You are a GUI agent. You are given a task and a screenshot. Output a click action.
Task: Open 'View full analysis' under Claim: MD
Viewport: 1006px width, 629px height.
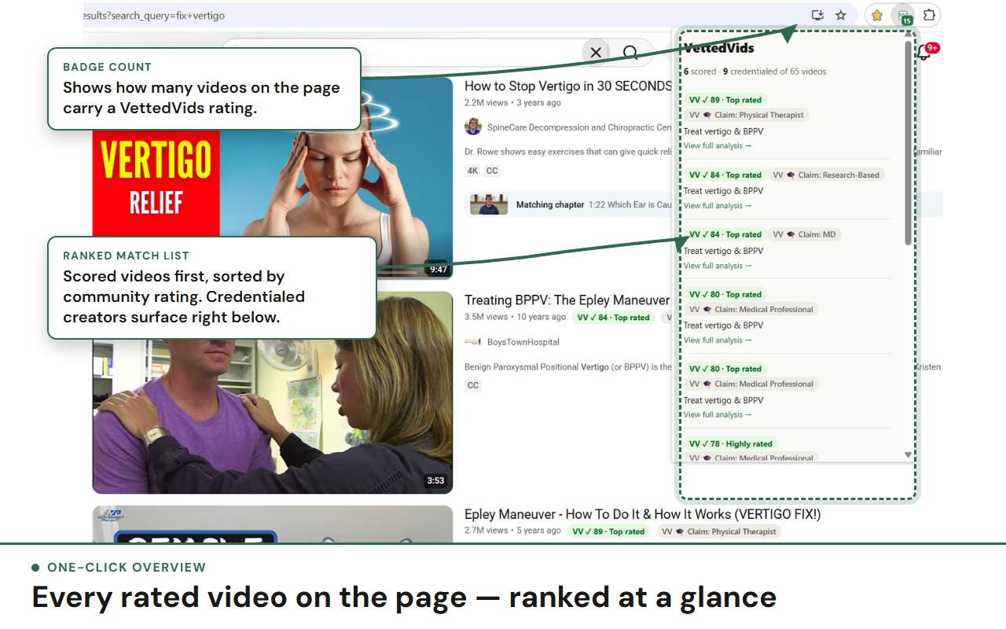pyautogui.click(x=718, y=266)
